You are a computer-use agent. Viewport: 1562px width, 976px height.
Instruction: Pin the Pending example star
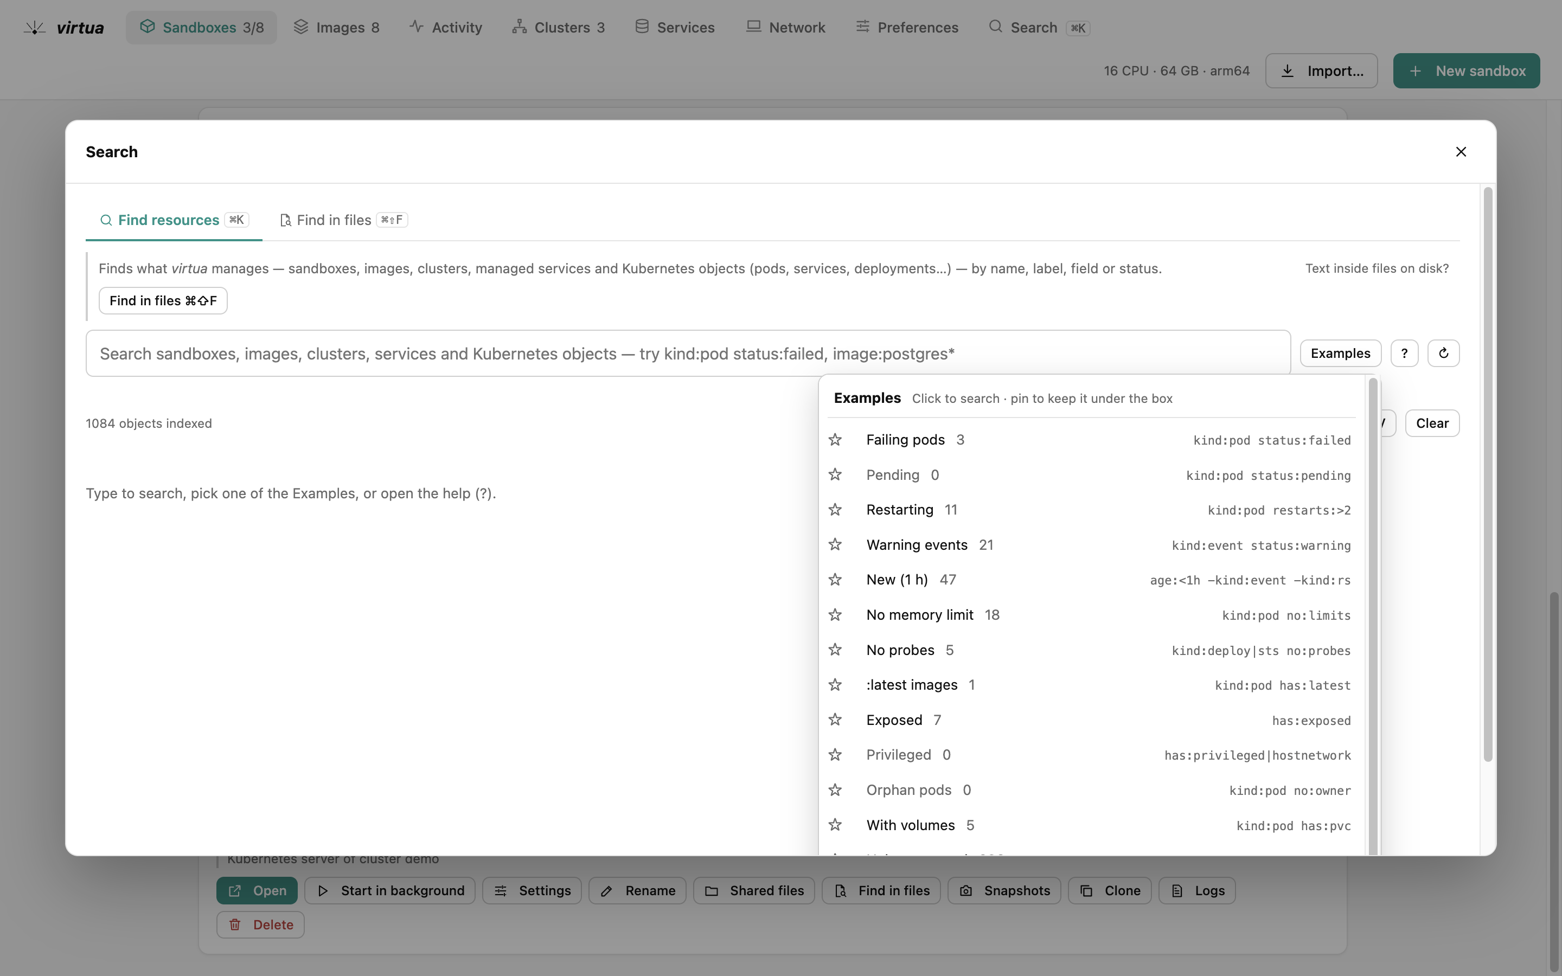coord(835,474)
